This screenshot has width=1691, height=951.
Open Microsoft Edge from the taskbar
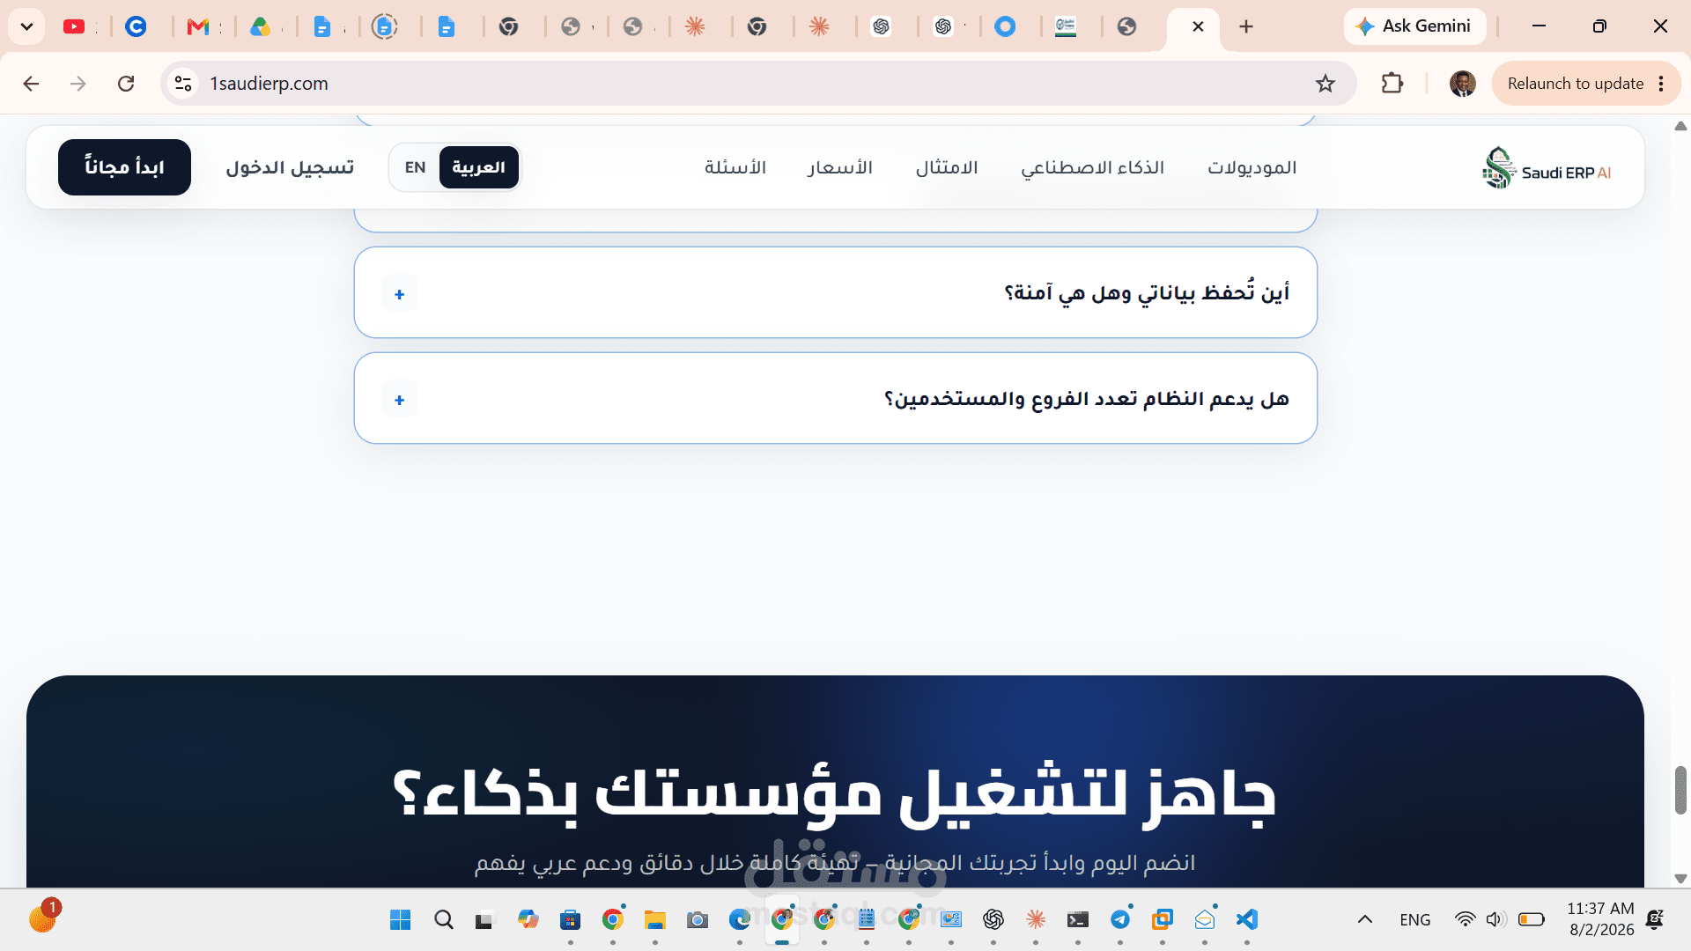pyautogui.click(x=739, y=920)
